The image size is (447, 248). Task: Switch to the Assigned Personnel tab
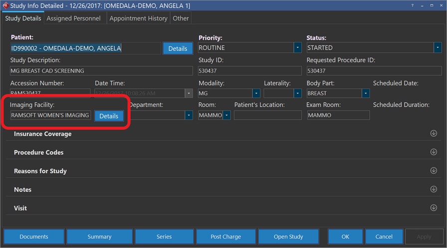[x=73, y=18]
